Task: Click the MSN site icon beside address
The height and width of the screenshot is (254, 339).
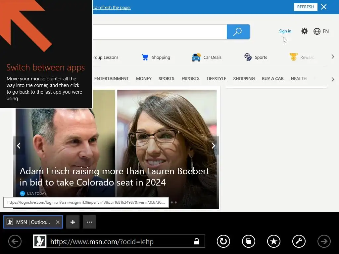Action: coord(40,241)
